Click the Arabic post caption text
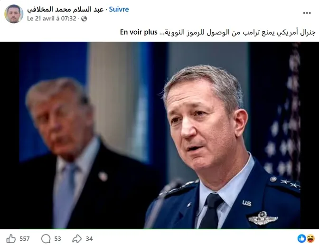 click(x=240, y=32)
